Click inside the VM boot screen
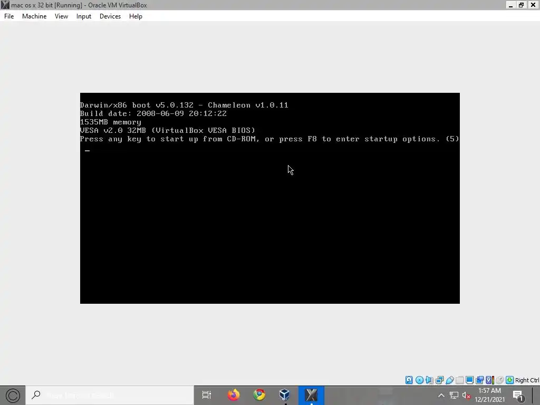This screenshot has width=540, height=405. [x=269, y=198]
